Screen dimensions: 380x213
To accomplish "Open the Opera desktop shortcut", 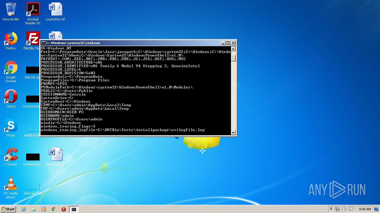I will coord(11,99).
